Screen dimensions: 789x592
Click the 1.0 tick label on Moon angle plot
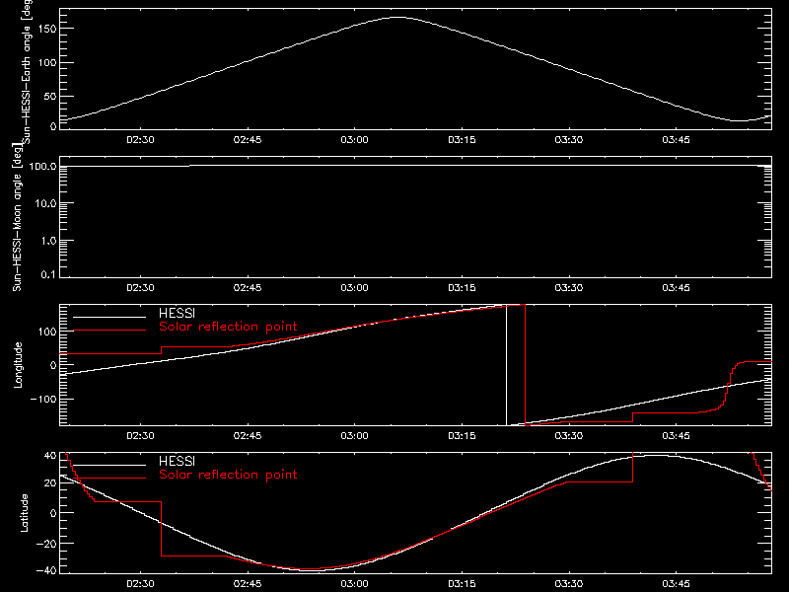pyautogui.click(x=48, y=241)
